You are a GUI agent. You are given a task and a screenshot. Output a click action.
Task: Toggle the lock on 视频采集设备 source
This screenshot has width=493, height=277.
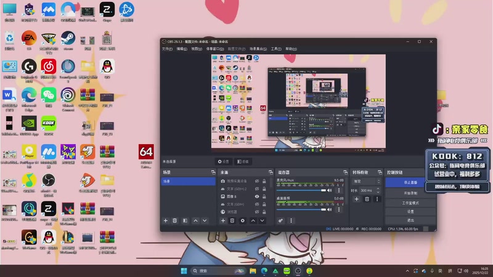coord(264,181)
